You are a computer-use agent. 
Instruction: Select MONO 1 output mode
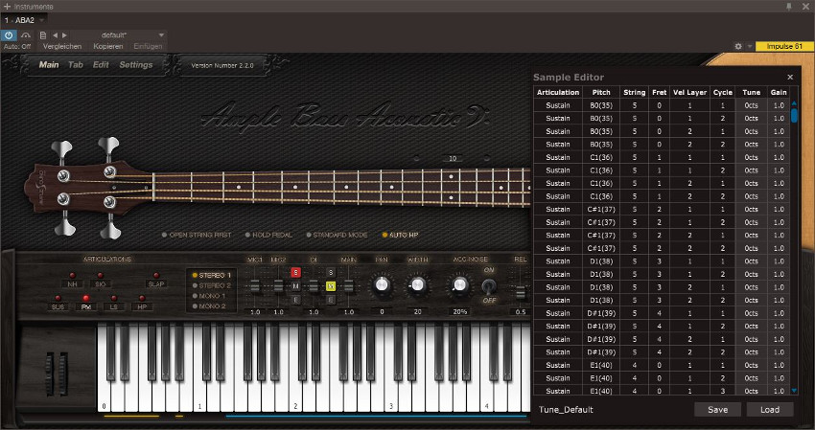tap(209, 296)
